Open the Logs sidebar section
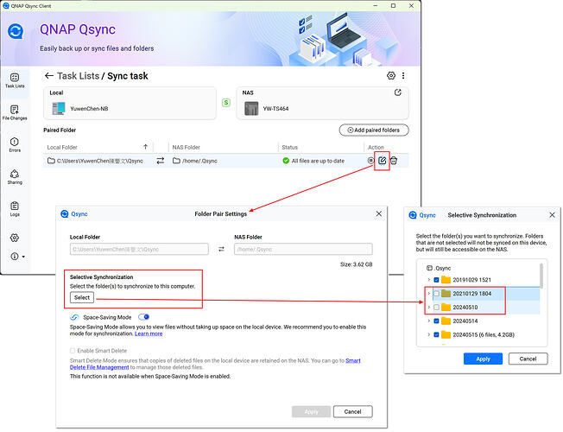 (15, 208)
